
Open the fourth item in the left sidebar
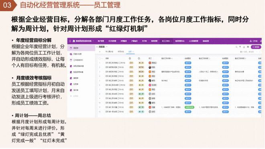pyautogui.click(x=81, y=66)
